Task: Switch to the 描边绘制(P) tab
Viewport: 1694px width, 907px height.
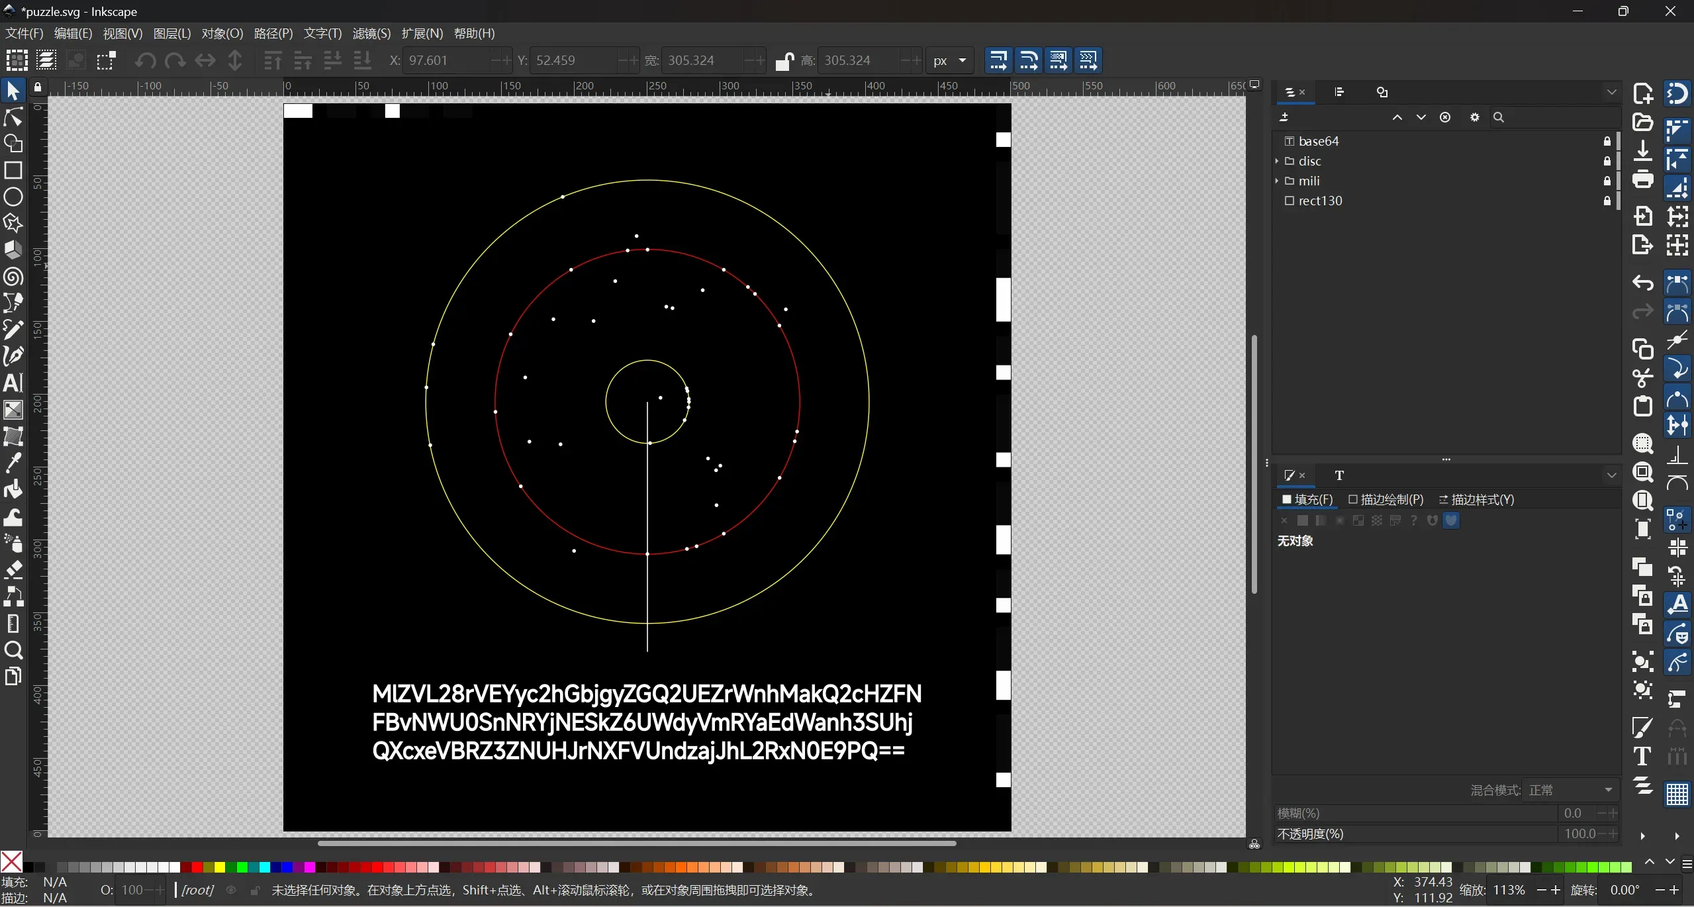Action: coord(1386,500)
